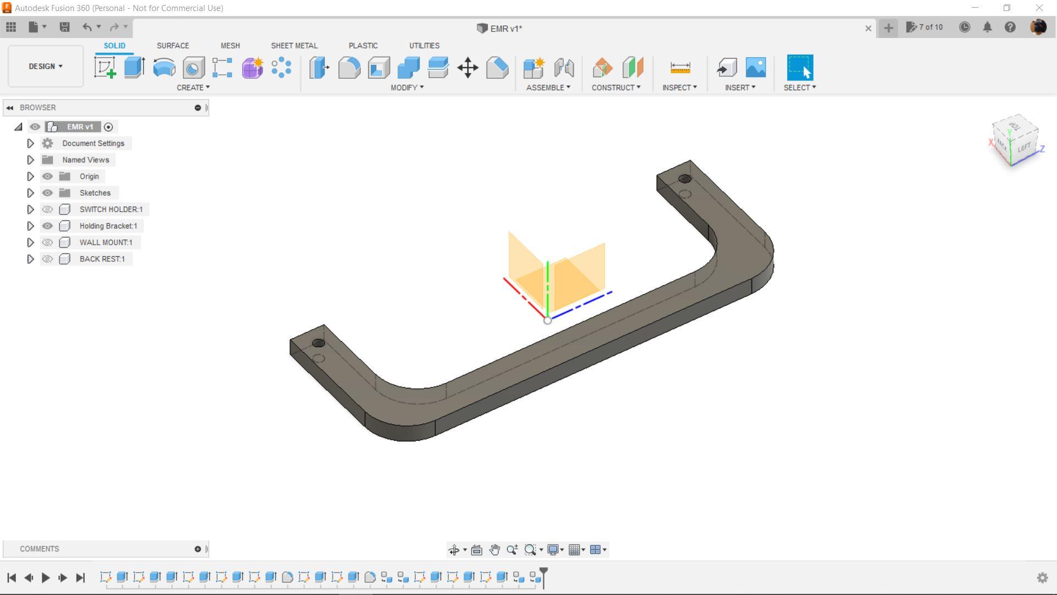Select the Fillet tool in Modify
The width and height of the screenshot is (1057, 595).
pos(349,68)
